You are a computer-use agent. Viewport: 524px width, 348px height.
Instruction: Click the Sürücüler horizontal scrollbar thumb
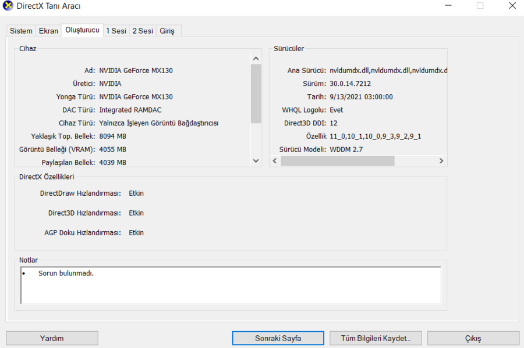tap(338, 161)
